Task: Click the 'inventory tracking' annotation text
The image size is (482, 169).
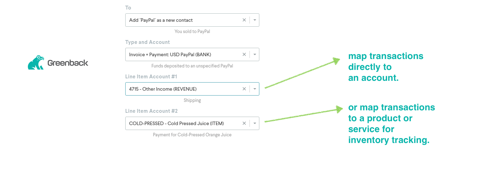Action: click(388, 140)
